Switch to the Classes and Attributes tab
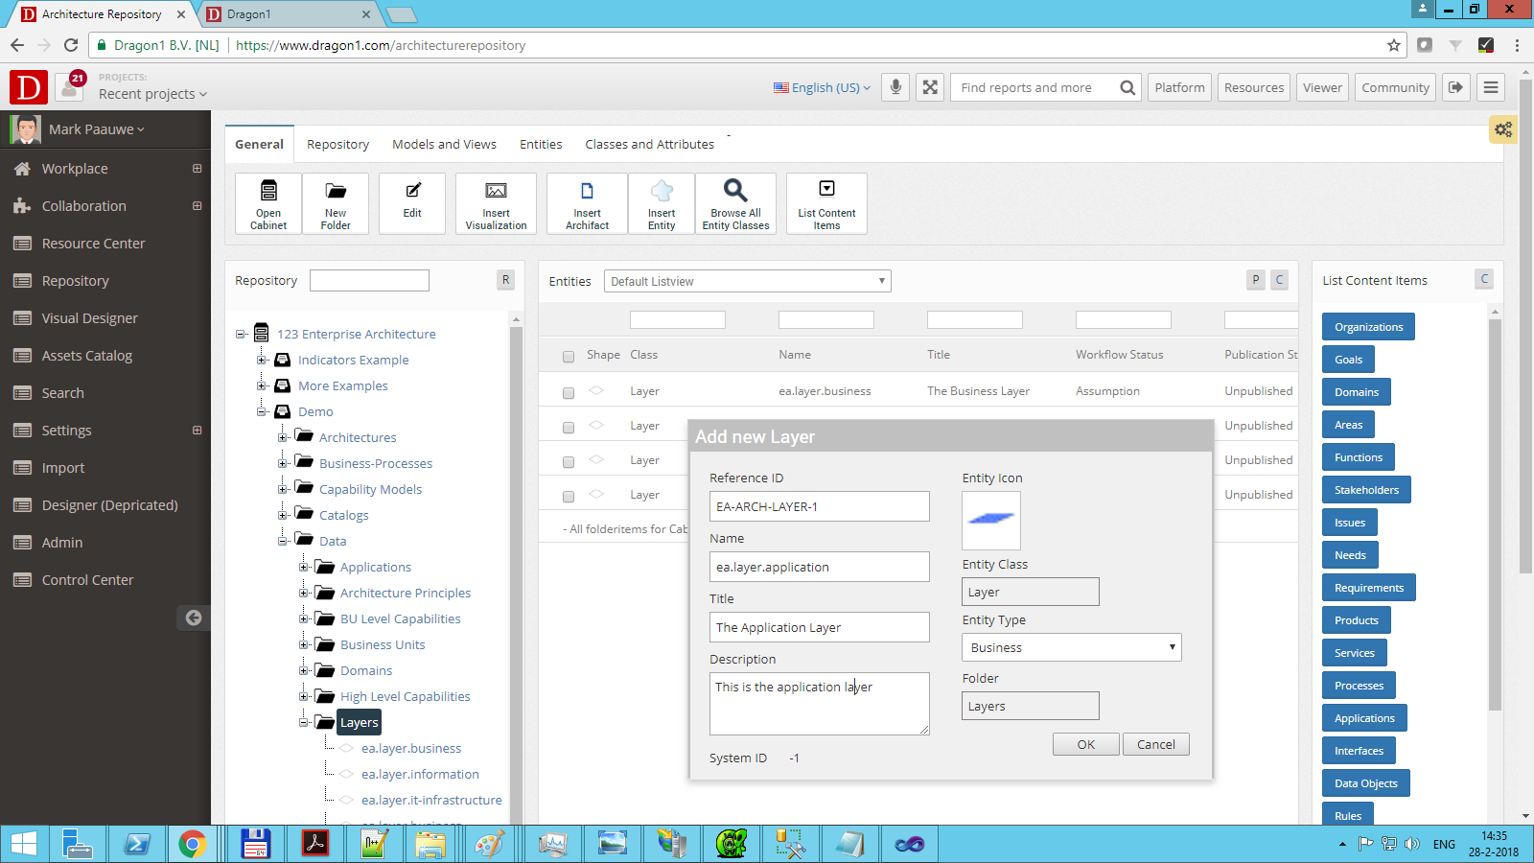 coord(649,144)
